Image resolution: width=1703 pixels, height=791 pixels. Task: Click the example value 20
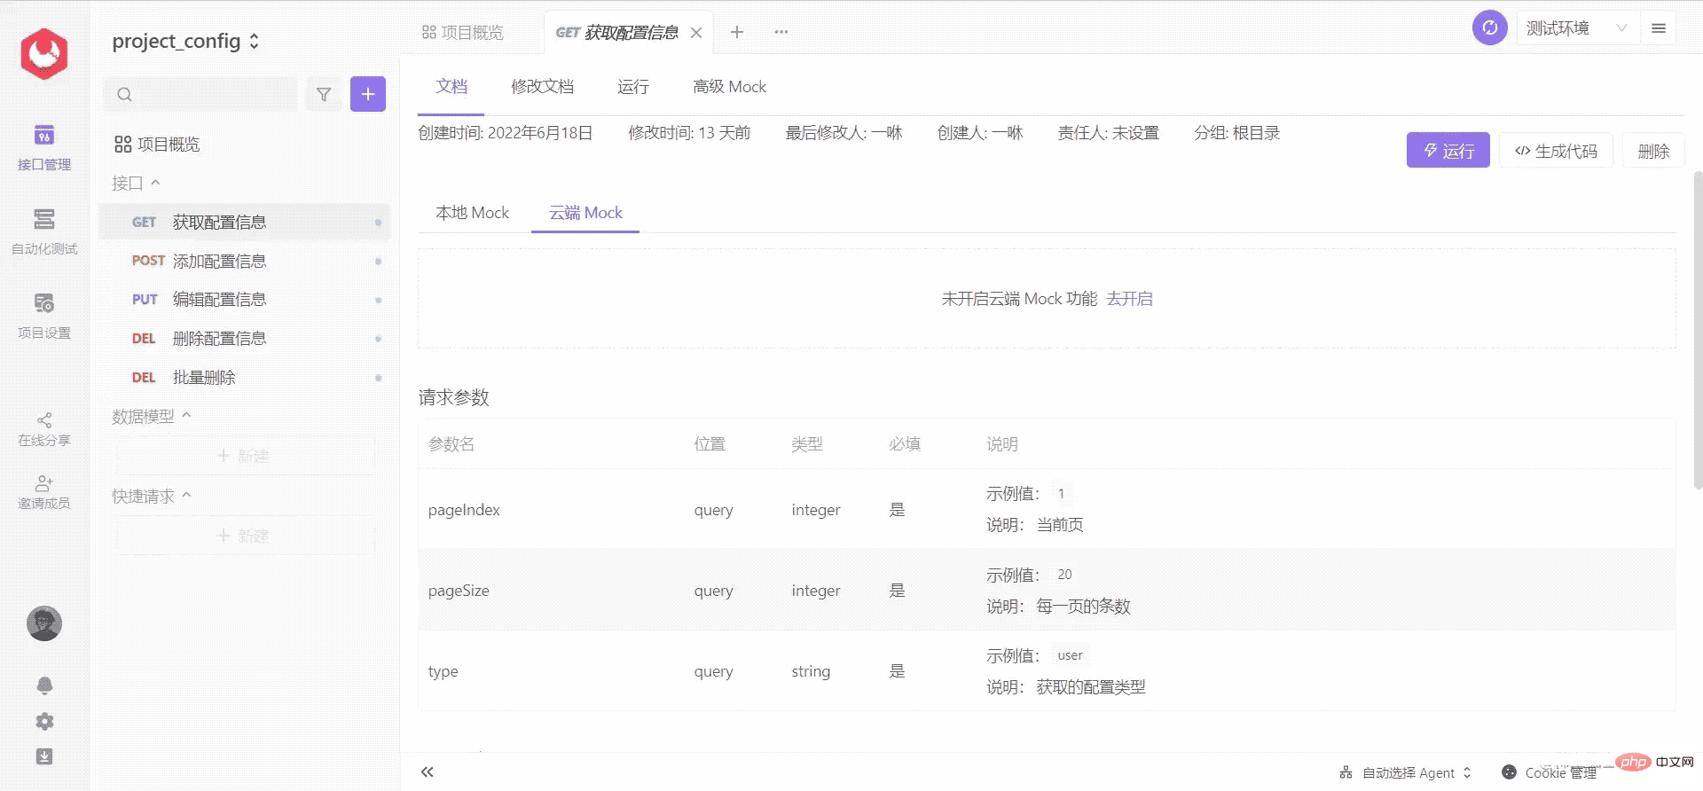1064,575
